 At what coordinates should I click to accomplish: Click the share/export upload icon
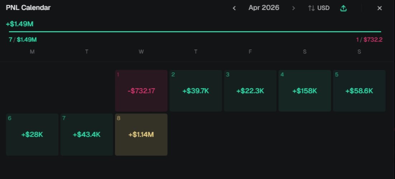[x=343, y=8]
